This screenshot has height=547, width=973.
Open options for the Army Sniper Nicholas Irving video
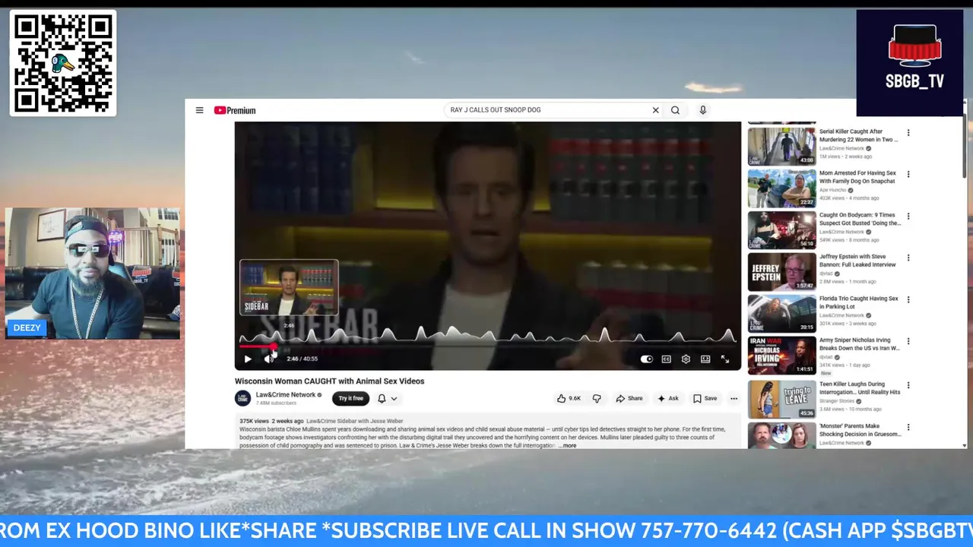click(x=908, y=342)
